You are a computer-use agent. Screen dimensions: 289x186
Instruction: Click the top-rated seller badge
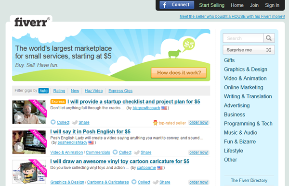pyautogui.click(x=170, y=123)
